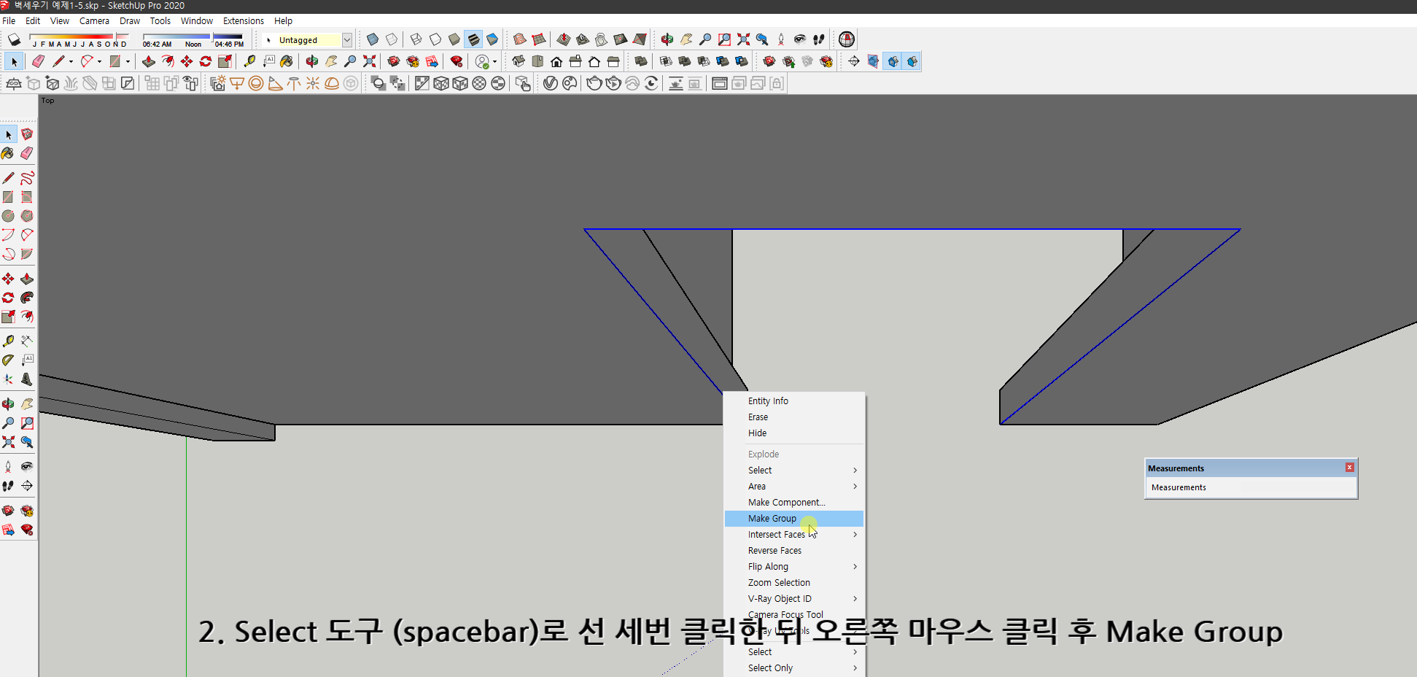Screen dimensions: 1417x677
Task: Select the Scale tool in top toolbar
Action: pos(225,61)
